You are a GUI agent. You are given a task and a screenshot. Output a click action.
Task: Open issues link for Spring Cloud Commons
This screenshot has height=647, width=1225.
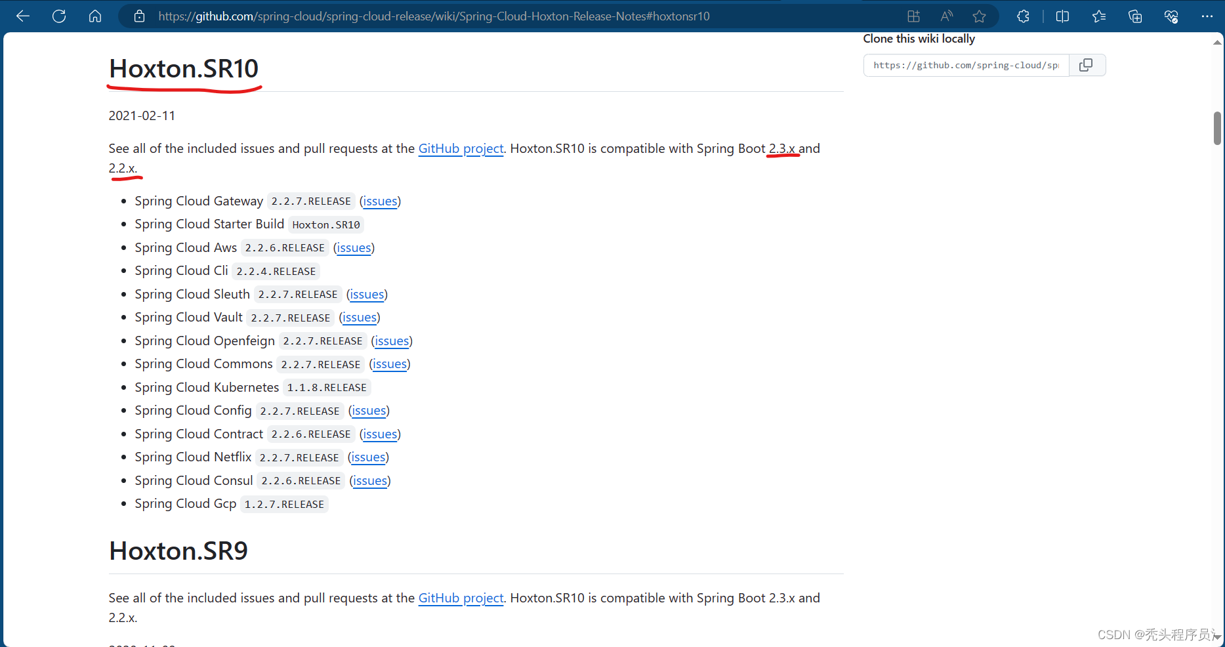[390, 364]
